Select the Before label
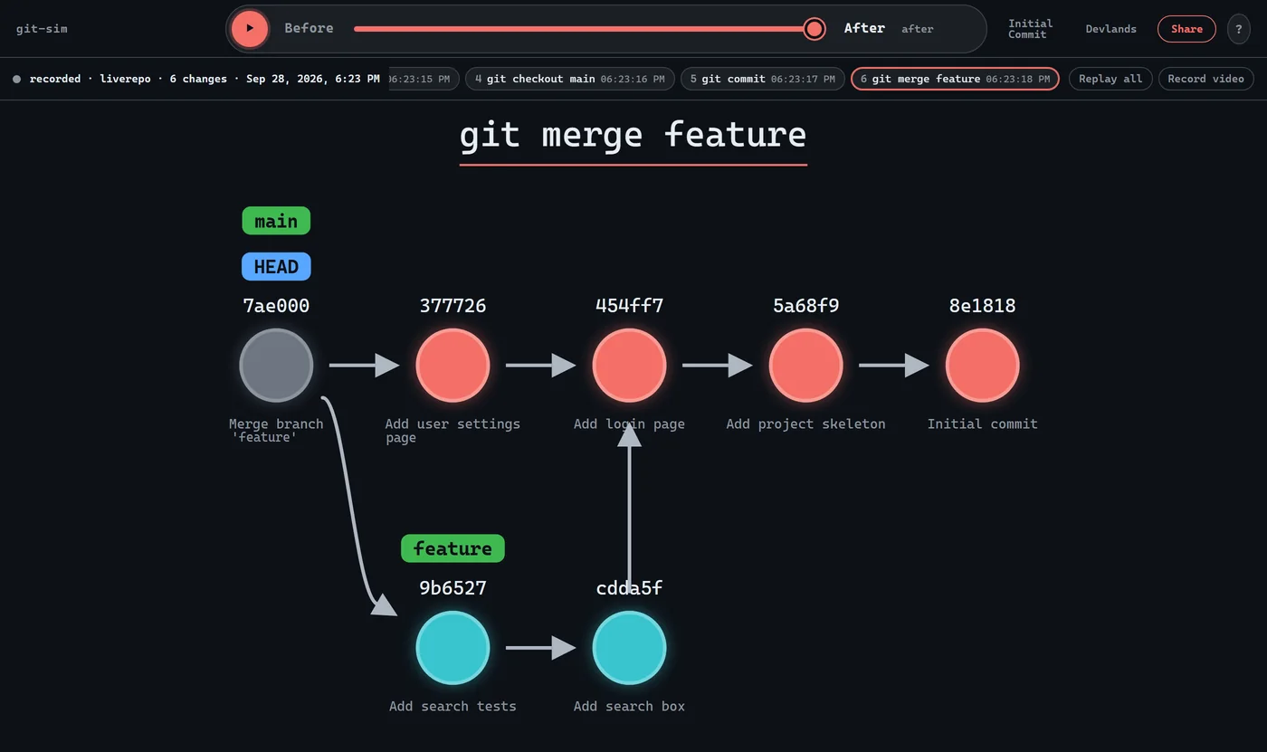 [309, 28]
